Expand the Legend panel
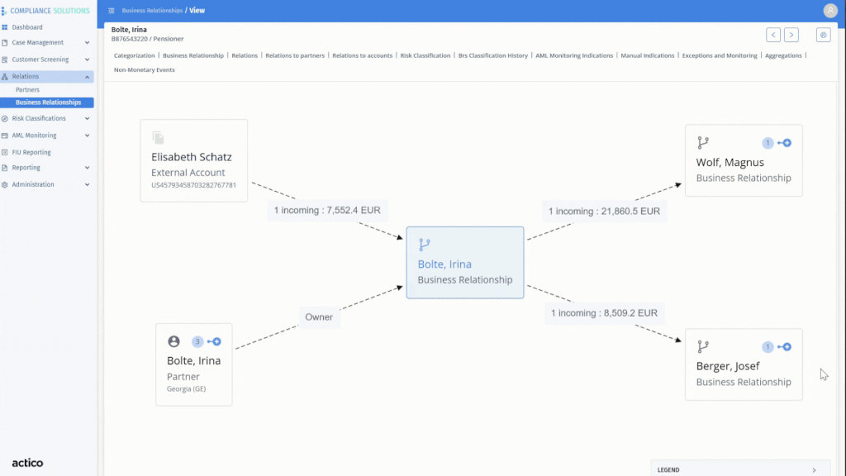846x476 pixels. [814, 469]
